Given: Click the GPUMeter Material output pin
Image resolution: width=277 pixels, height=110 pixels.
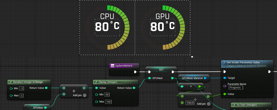Looking at the screenshot, I should coord(205,78).
